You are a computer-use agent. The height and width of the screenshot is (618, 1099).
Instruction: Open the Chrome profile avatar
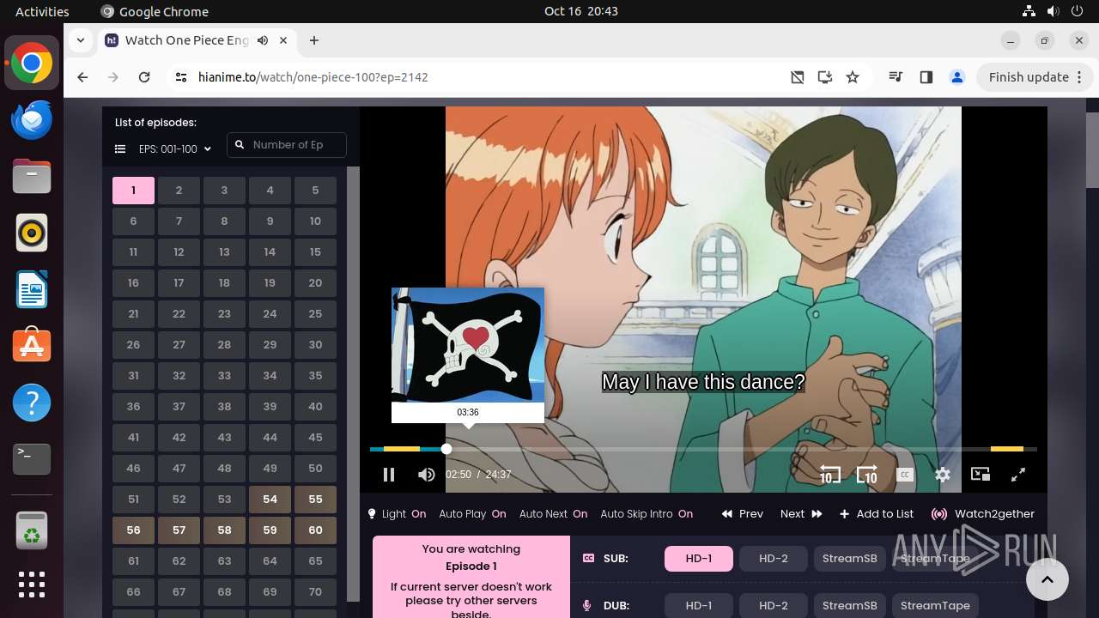click(957, 77)
